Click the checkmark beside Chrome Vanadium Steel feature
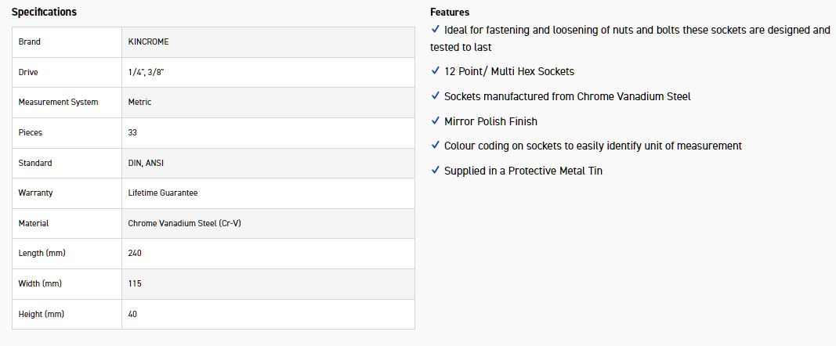This screenshot has width=836, height=346. [x=436, y=96]
